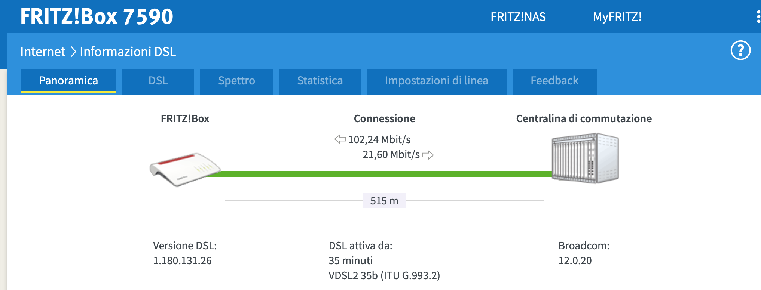Click the 1.180.131.26 DSL version value
This screenshot has height=290, width=761.
tap(183, 261)
